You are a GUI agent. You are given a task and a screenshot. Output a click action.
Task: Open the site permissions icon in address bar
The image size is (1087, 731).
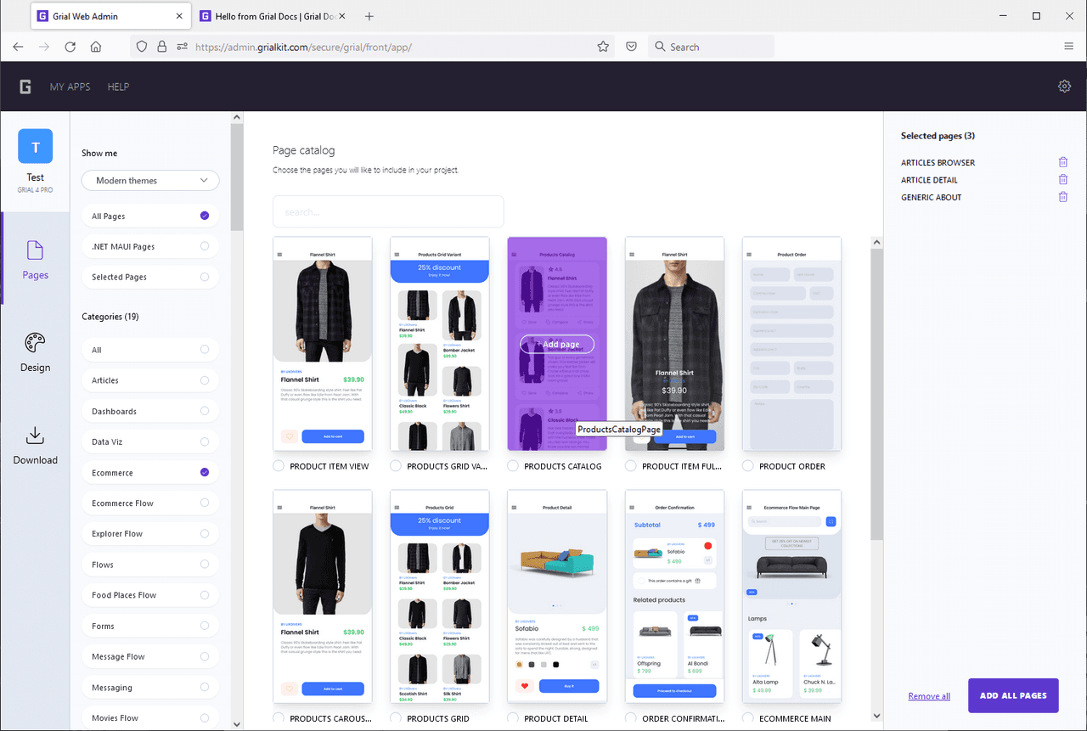(182, 47)
